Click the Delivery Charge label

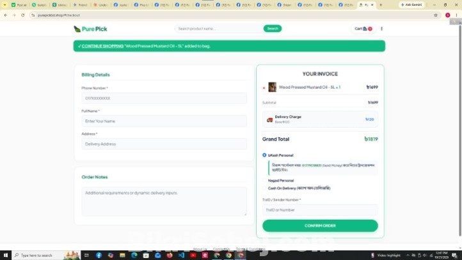[x=288, y=117]
